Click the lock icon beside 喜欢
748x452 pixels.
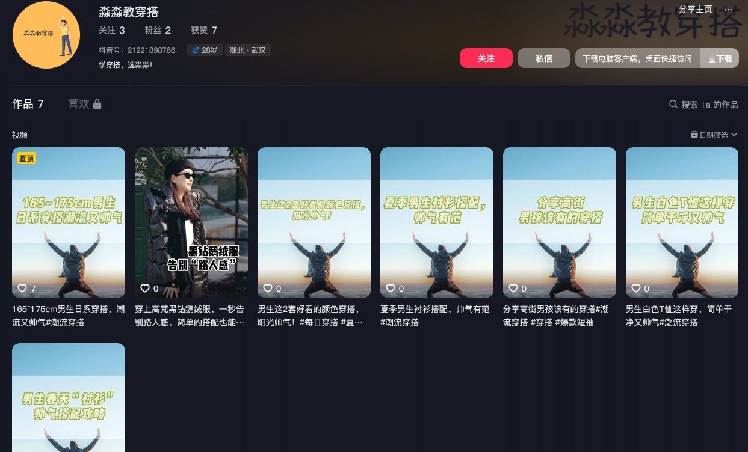click(97, 104)
